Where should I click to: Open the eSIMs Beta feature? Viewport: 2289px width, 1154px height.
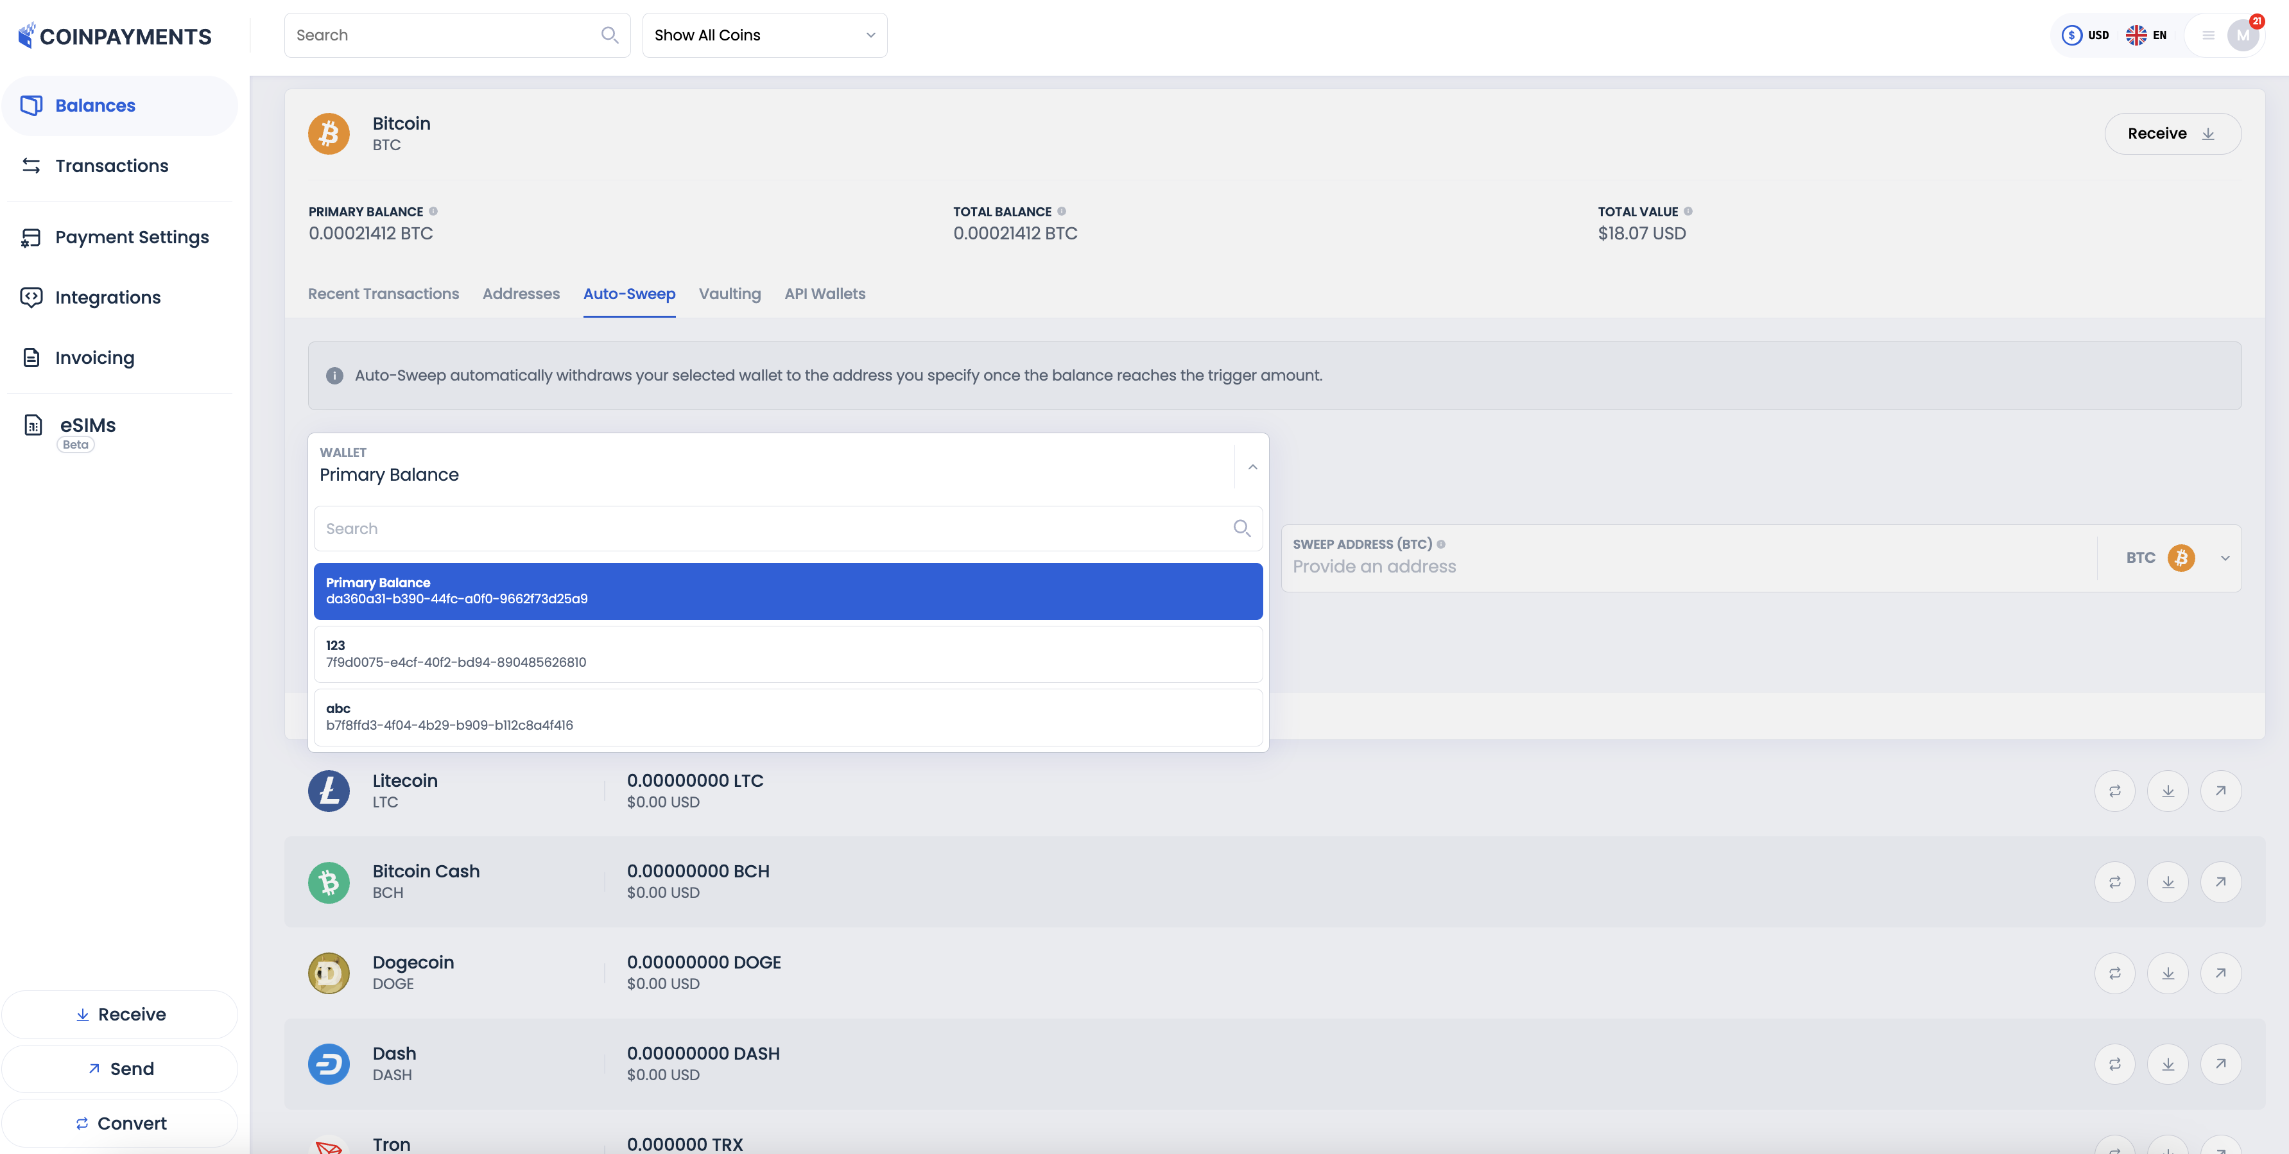pyautogui.click(x=87, y=426)
